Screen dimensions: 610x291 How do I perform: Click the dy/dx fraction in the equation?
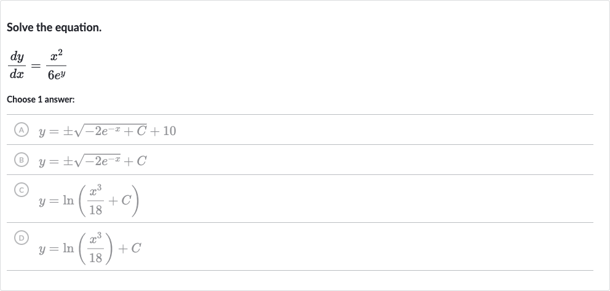tap(17, 66)
